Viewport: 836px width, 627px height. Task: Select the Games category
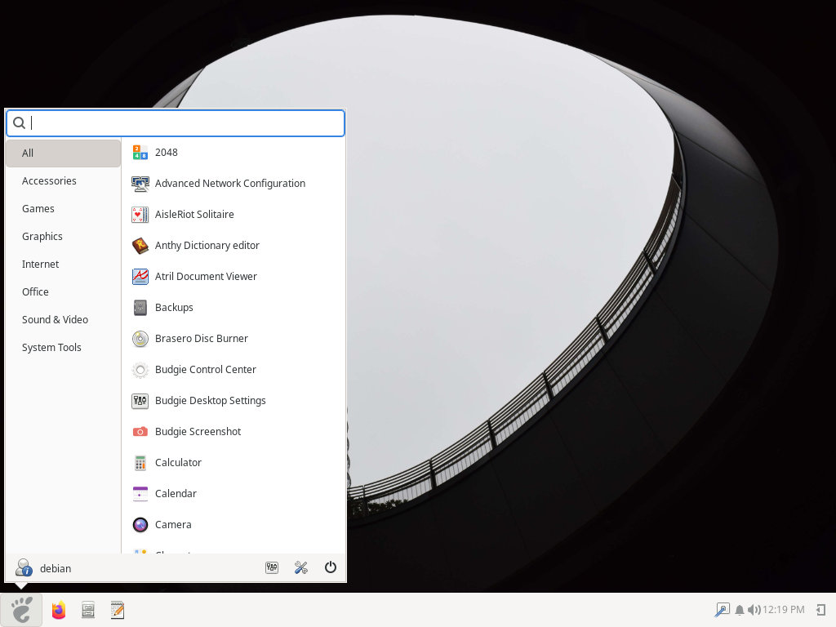click(38, 208)
